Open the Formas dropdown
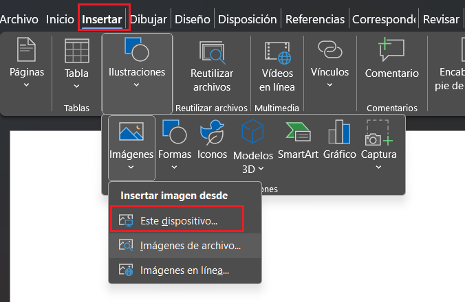 click(x=175, y=145)
